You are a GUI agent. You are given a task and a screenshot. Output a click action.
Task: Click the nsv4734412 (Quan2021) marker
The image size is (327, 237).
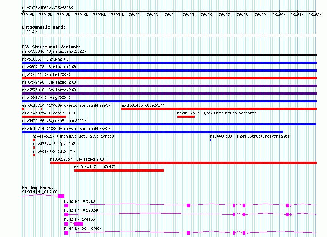tap(34, 147)
